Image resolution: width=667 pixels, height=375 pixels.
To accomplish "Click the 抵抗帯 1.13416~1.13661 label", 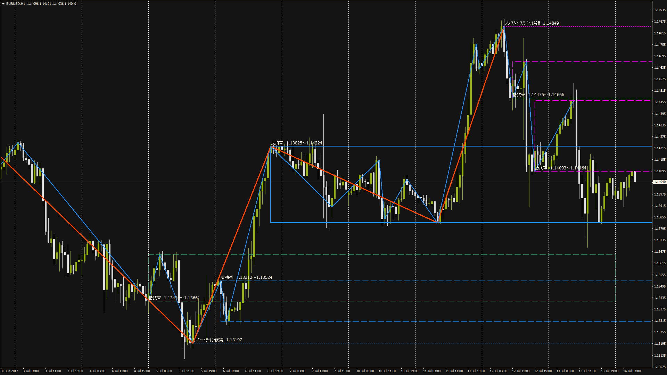I will pyautogui.click(x=174, y=298).
